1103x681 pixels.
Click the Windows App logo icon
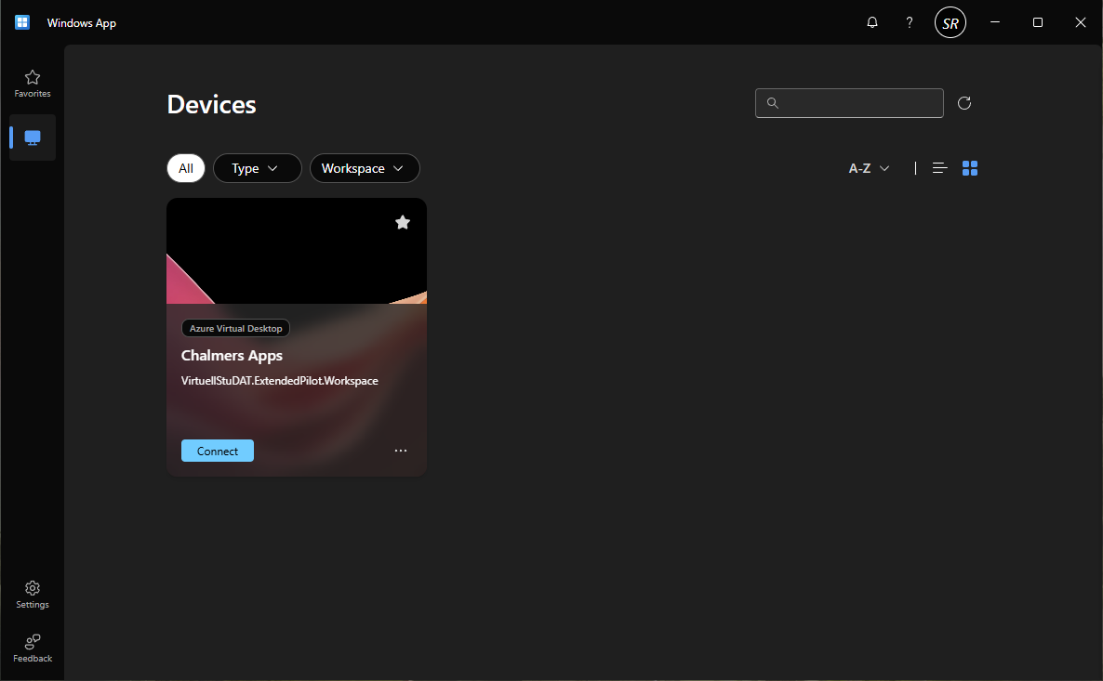click(22, 22)
